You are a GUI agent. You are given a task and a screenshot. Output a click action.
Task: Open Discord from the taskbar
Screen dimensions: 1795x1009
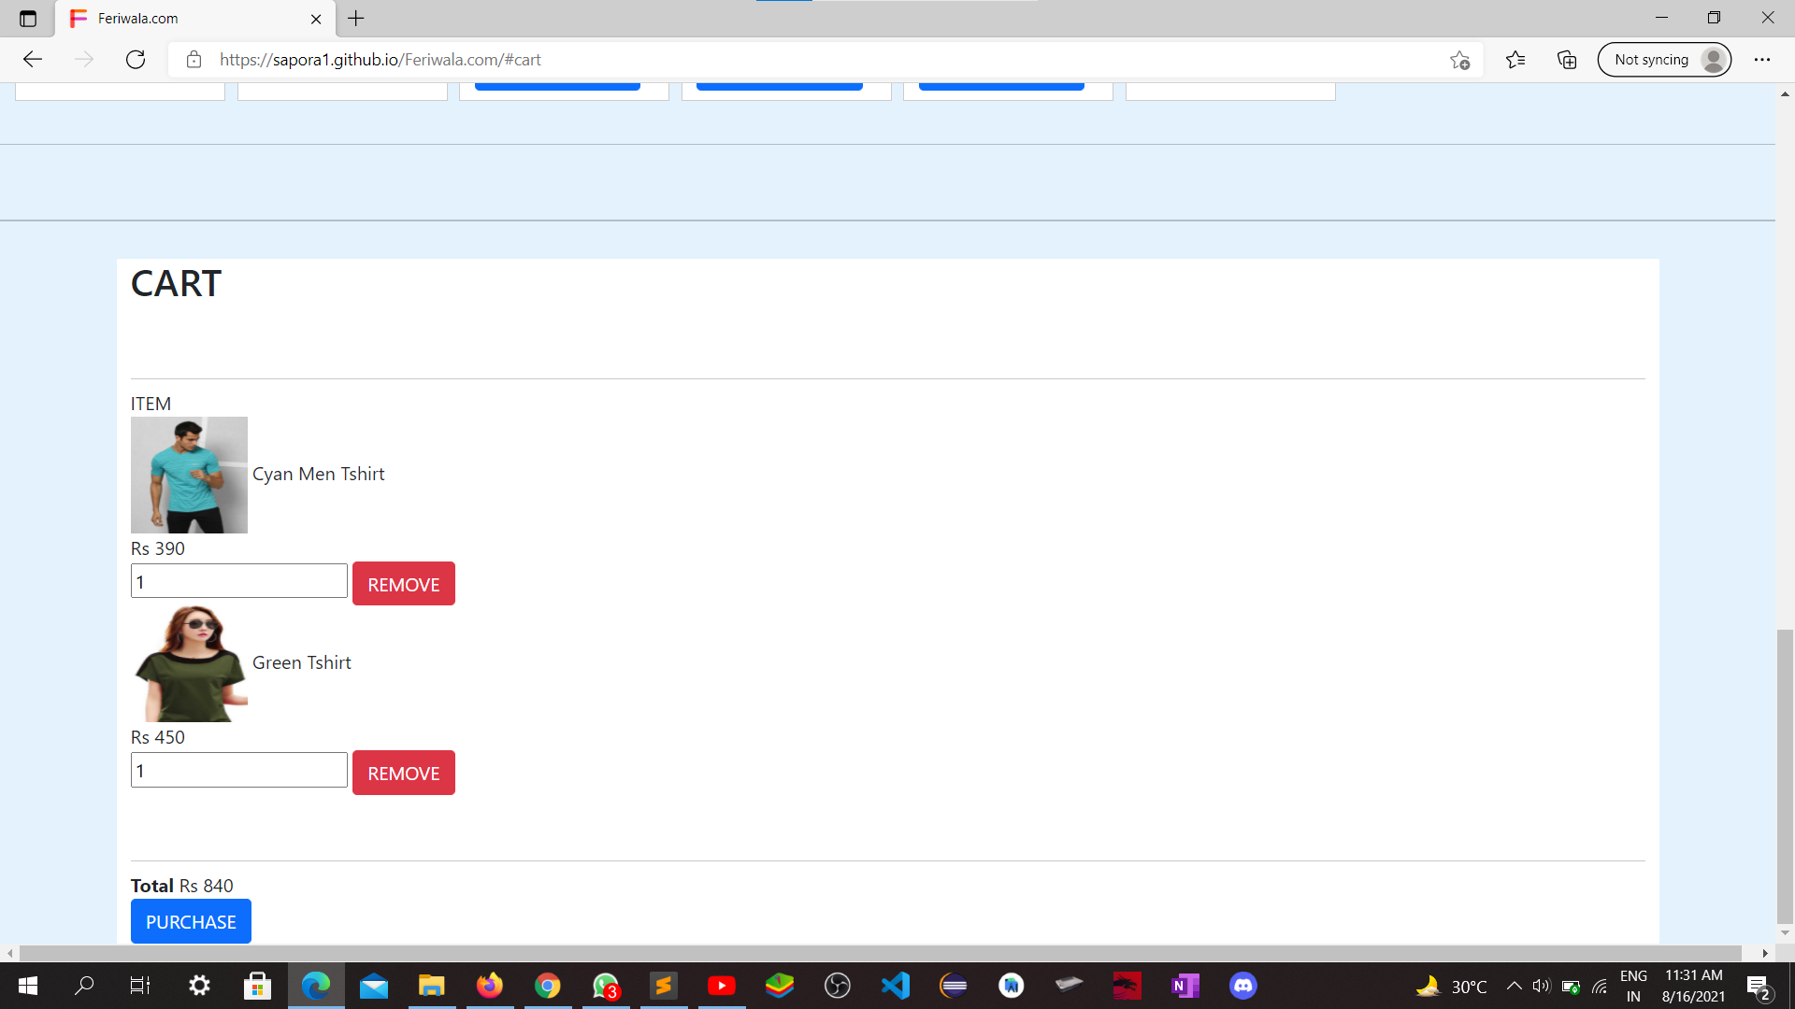pos(1242,986)
